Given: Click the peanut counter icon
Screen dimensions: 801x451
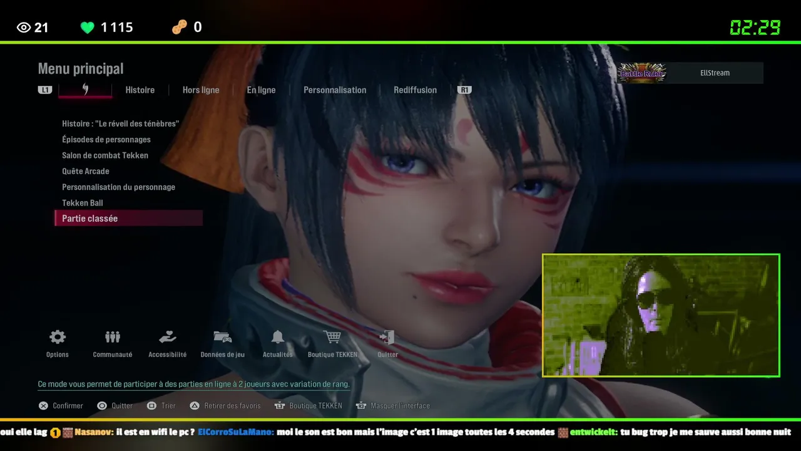Looking at the screenshot, I should coord(180,28).
